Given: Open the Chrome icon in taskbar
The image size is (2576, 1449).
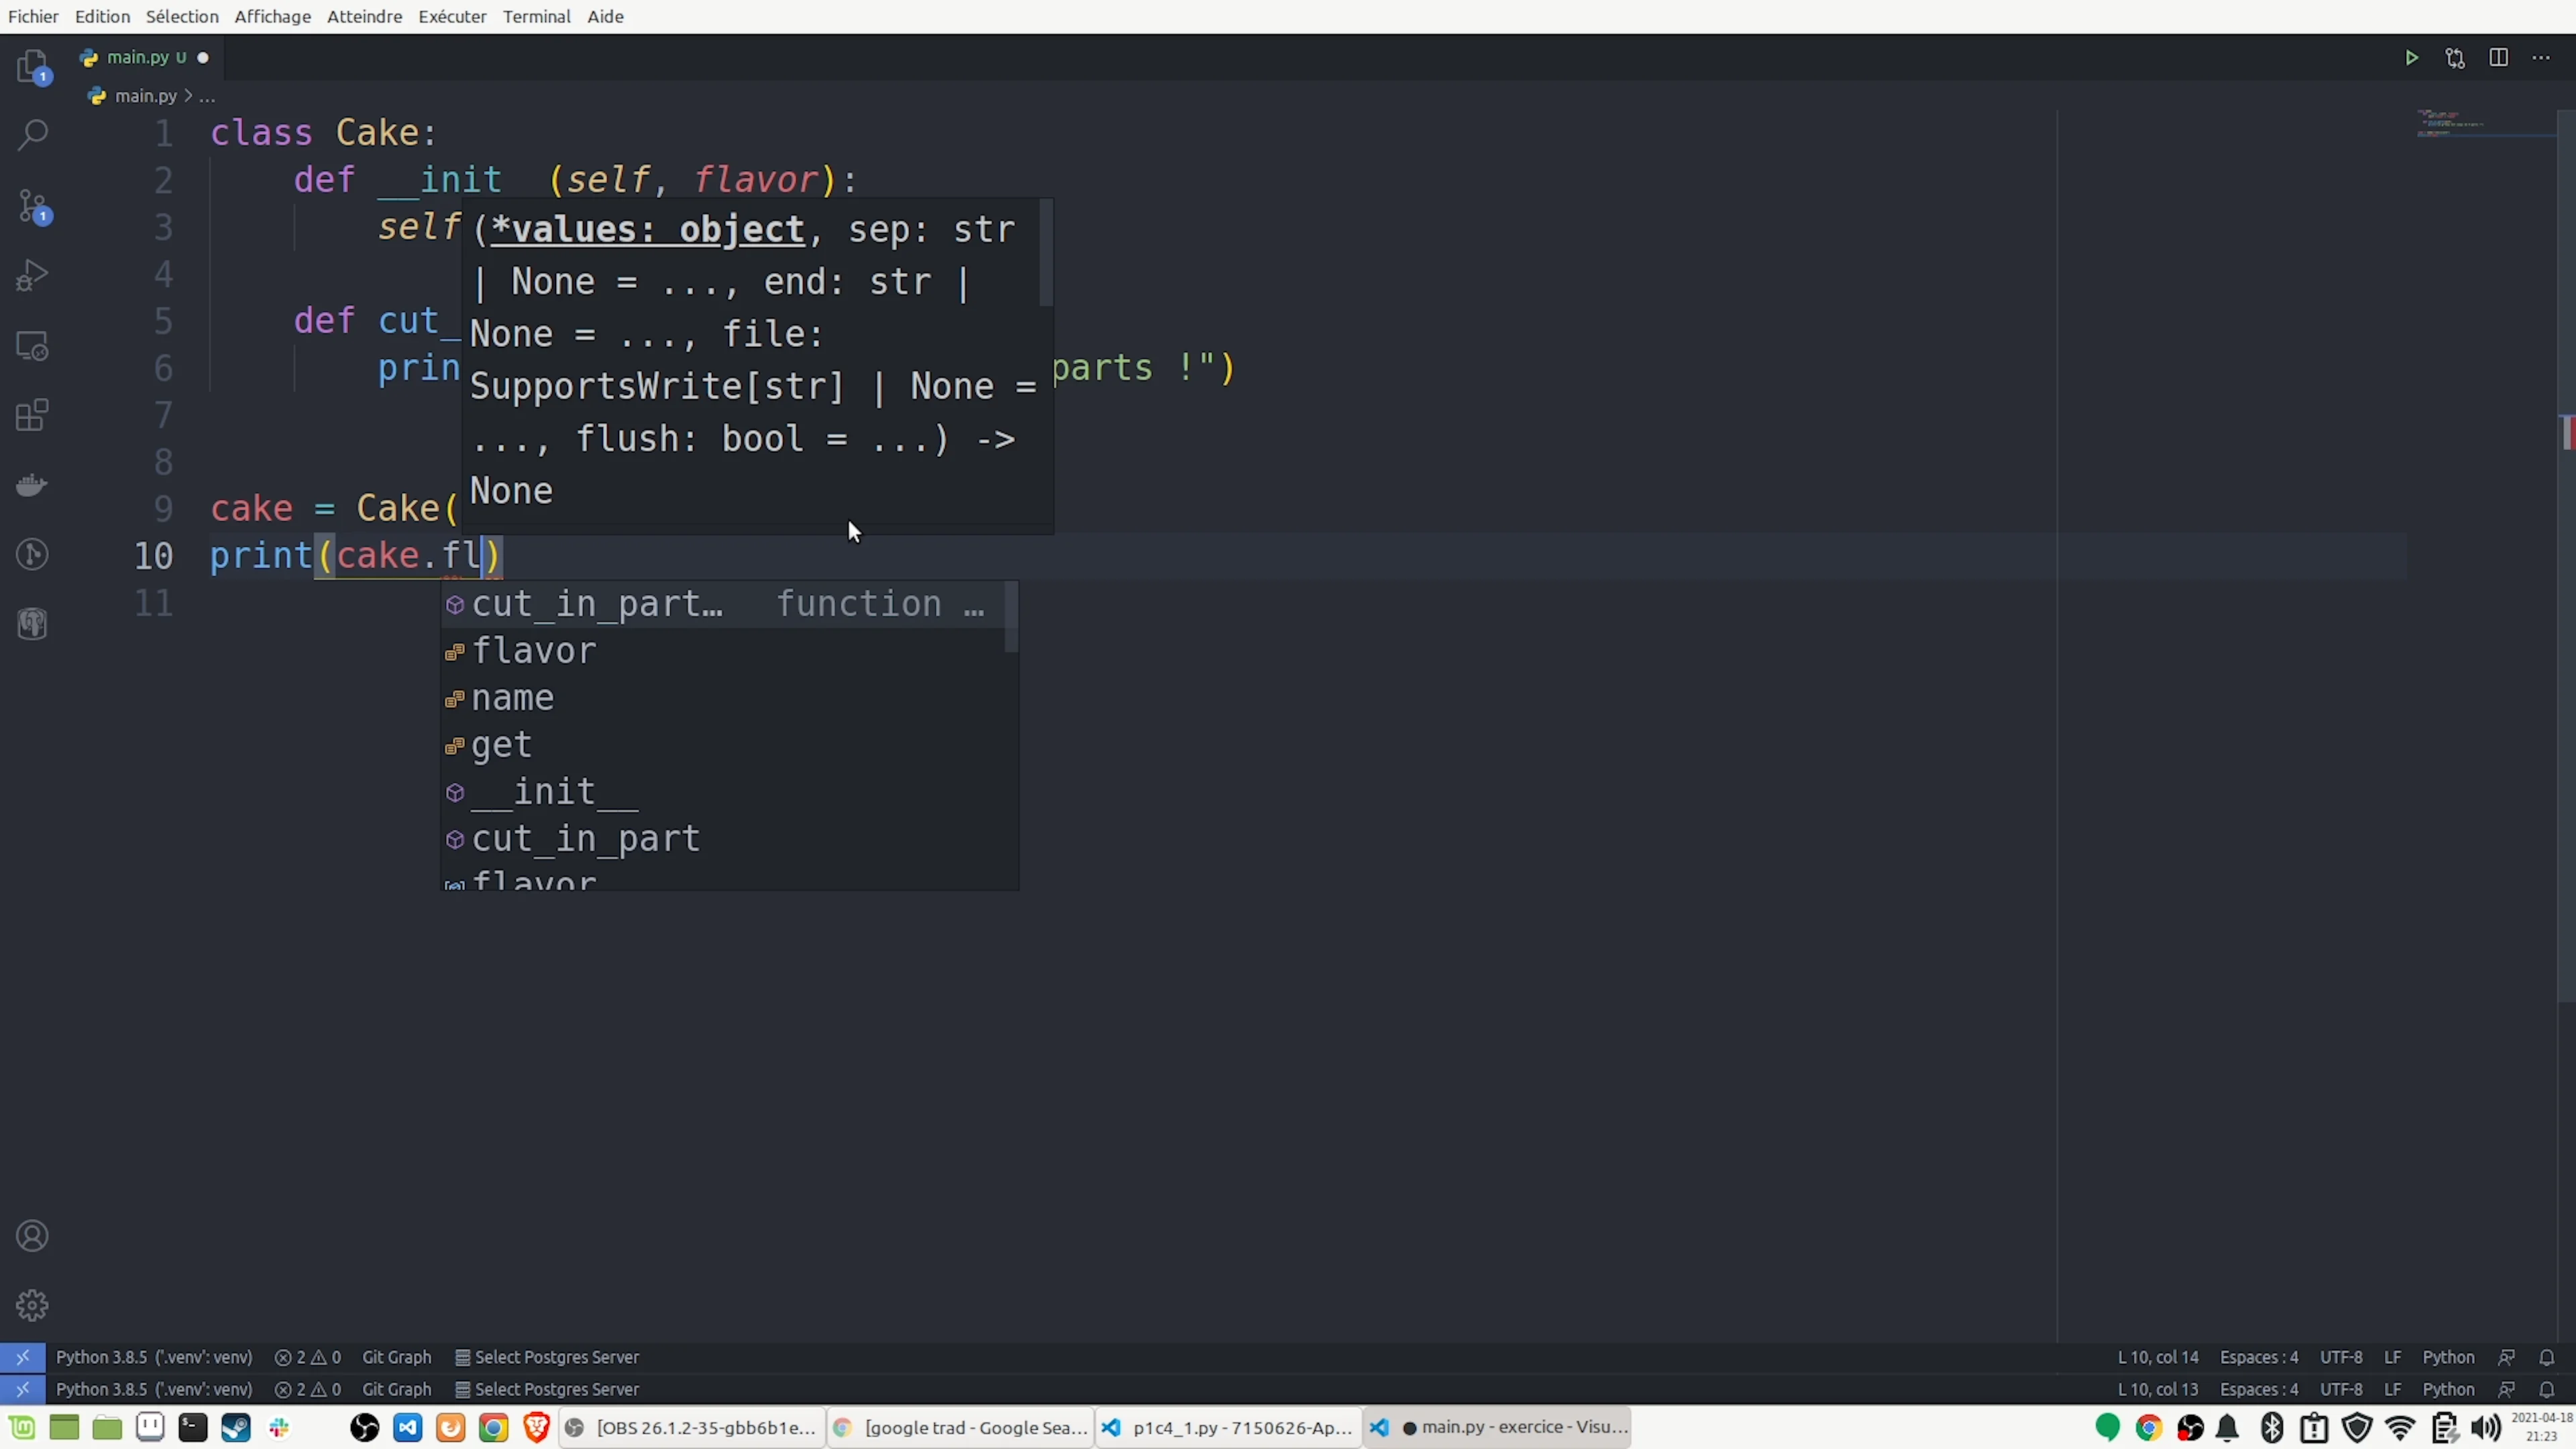Looking at the screenshot, I should click(493, 1427).
